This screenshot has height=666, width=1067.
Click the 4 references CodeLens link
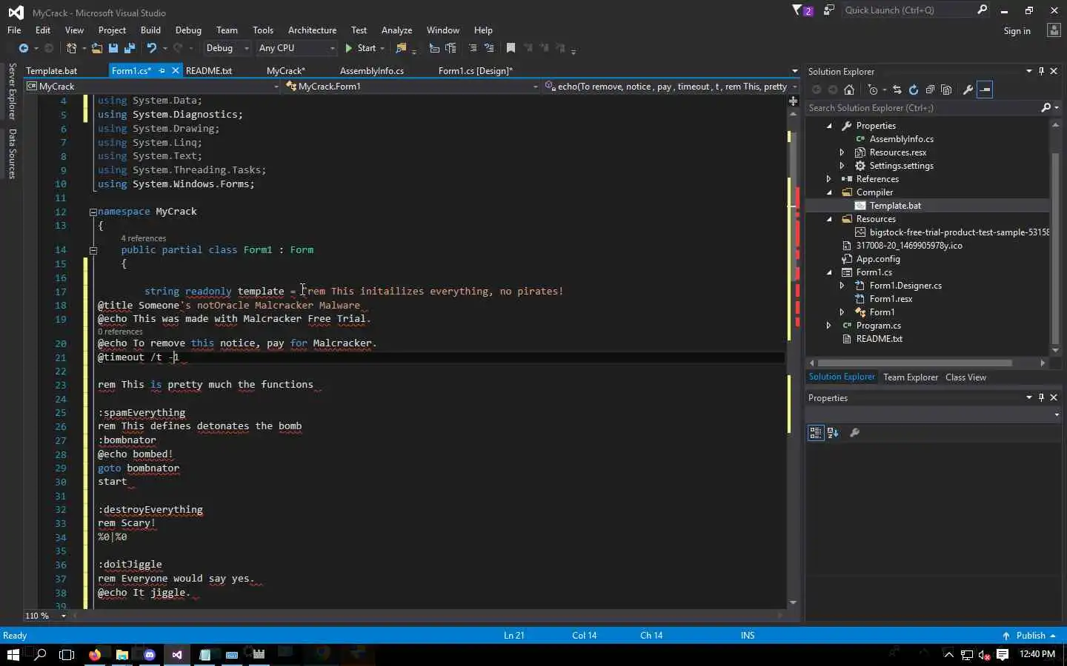(x=144, y=238)
